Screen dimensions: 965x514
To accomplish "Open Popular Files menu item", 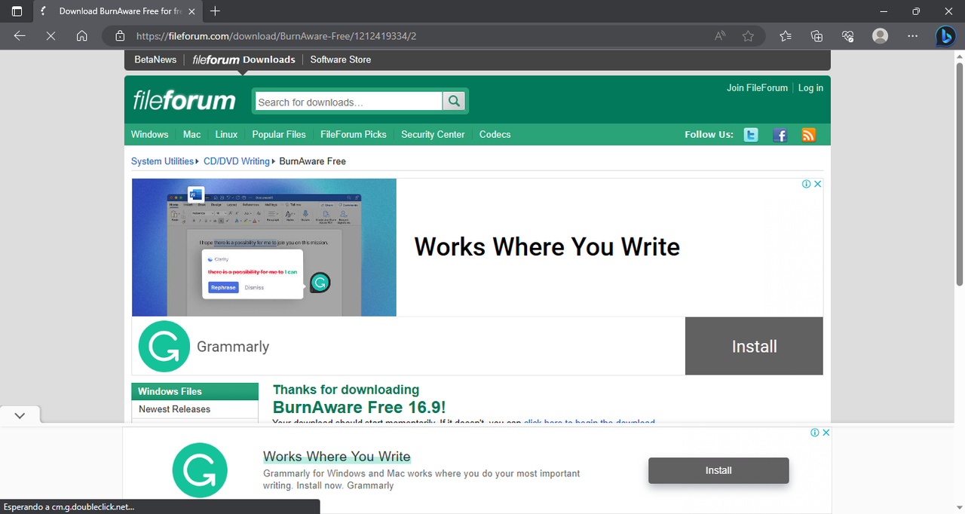I will [x=279, y=134].
